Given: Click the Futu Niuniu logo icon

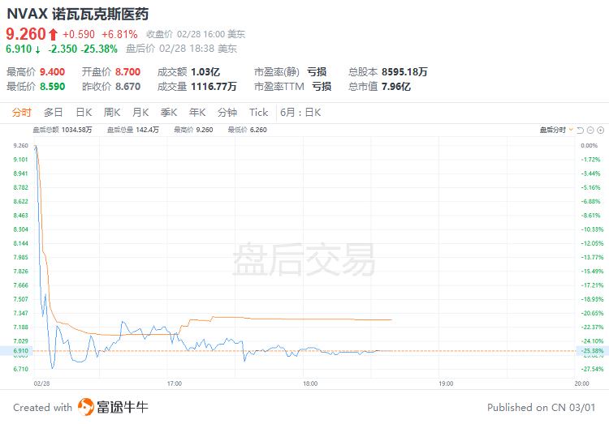Looking at the screenshot, I should [86, 407].
